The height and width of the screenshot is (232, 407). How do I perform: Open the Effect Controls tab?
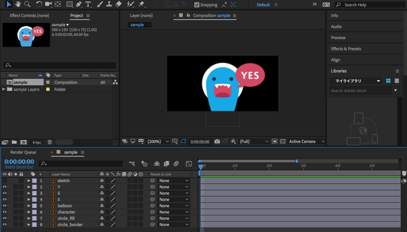point(29,15)
